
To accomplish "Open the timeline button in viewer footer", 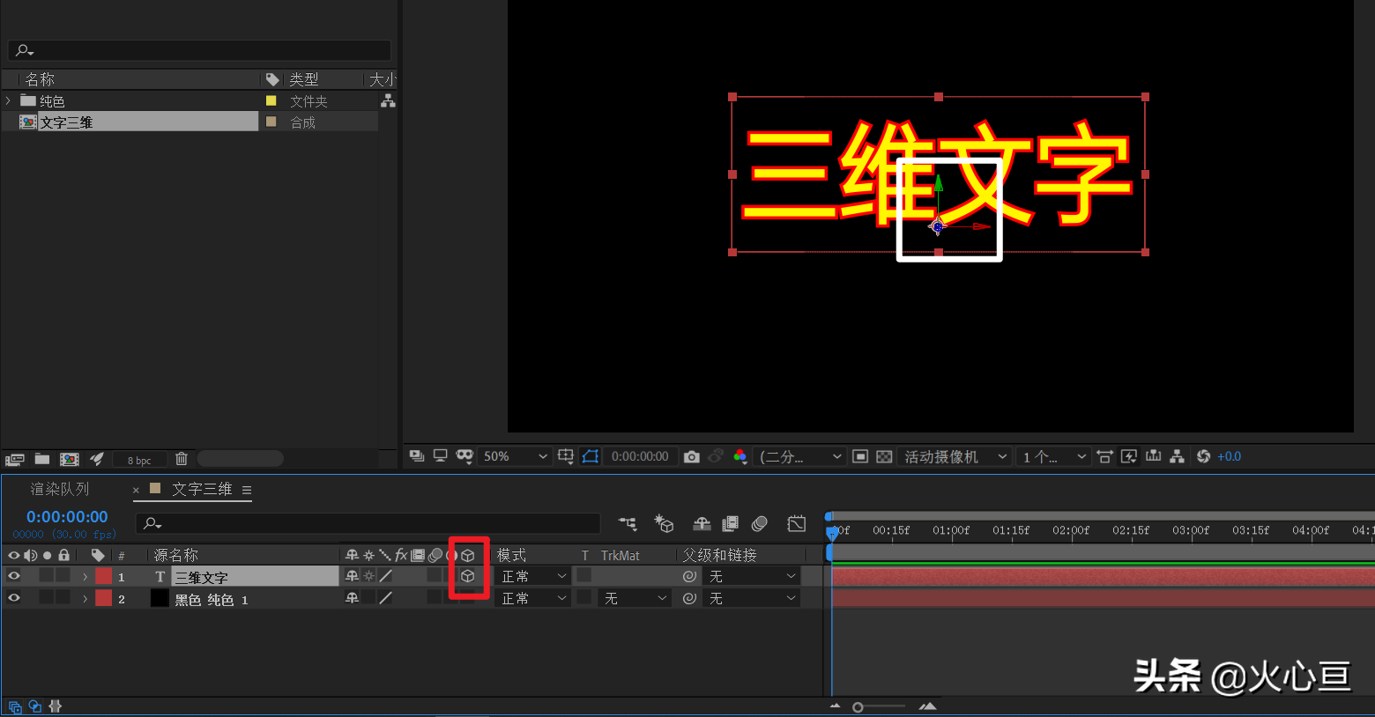I will click(1153, 455).
